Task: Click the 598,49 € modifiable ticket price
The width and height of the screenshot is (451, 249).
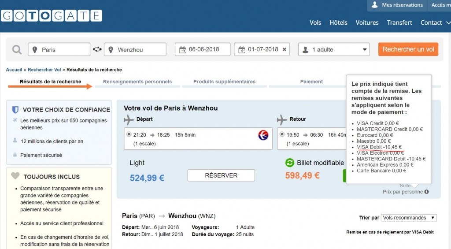Action: (x=302, y=175)
